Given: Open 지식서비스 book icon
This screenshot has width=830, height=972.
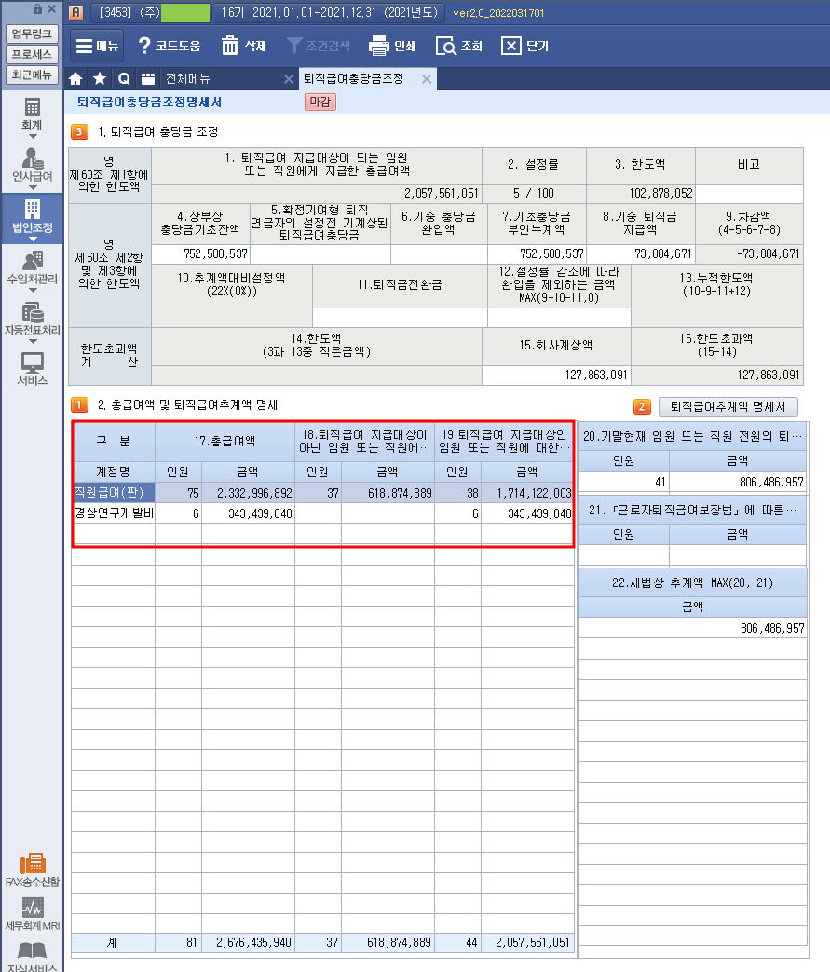Looking at the screenshot, I should (33, 956).
